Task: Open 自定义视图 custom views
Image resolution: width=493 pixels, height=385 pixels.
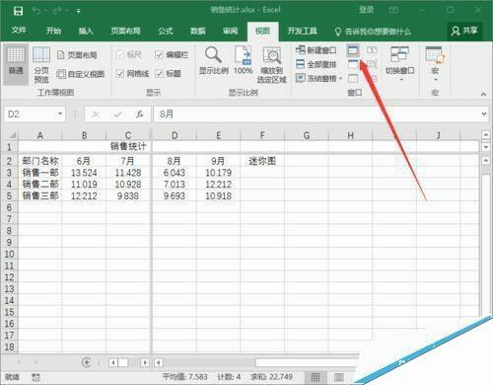Action: click(81, 74)
